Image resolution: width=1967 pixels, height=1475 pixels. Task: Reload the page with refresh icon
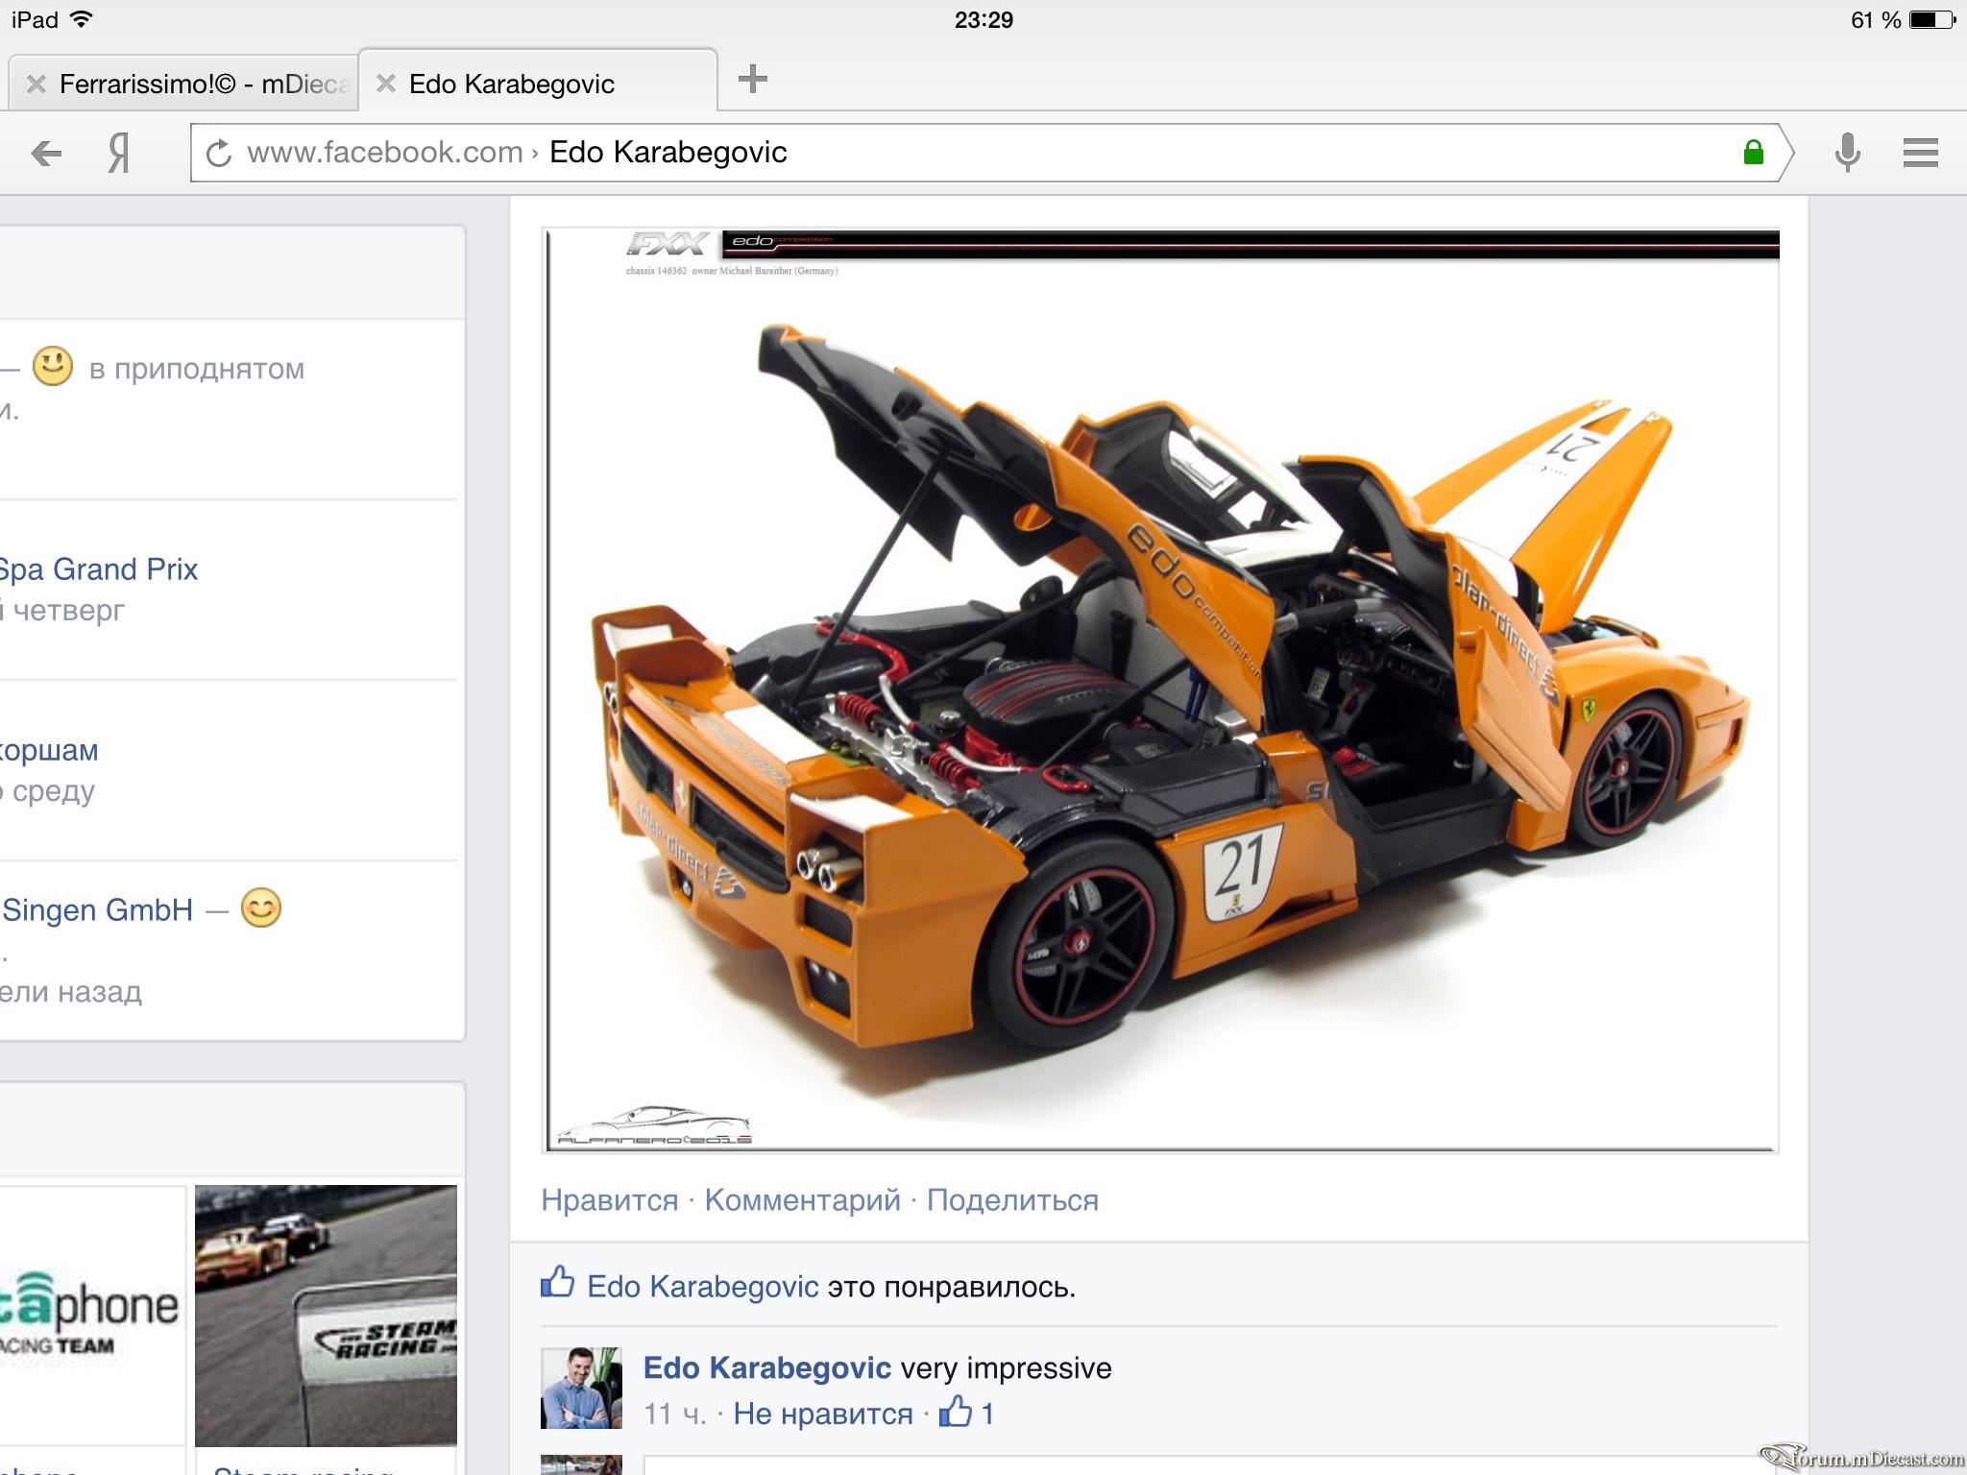pyautogui.click(x=219, y=153)
